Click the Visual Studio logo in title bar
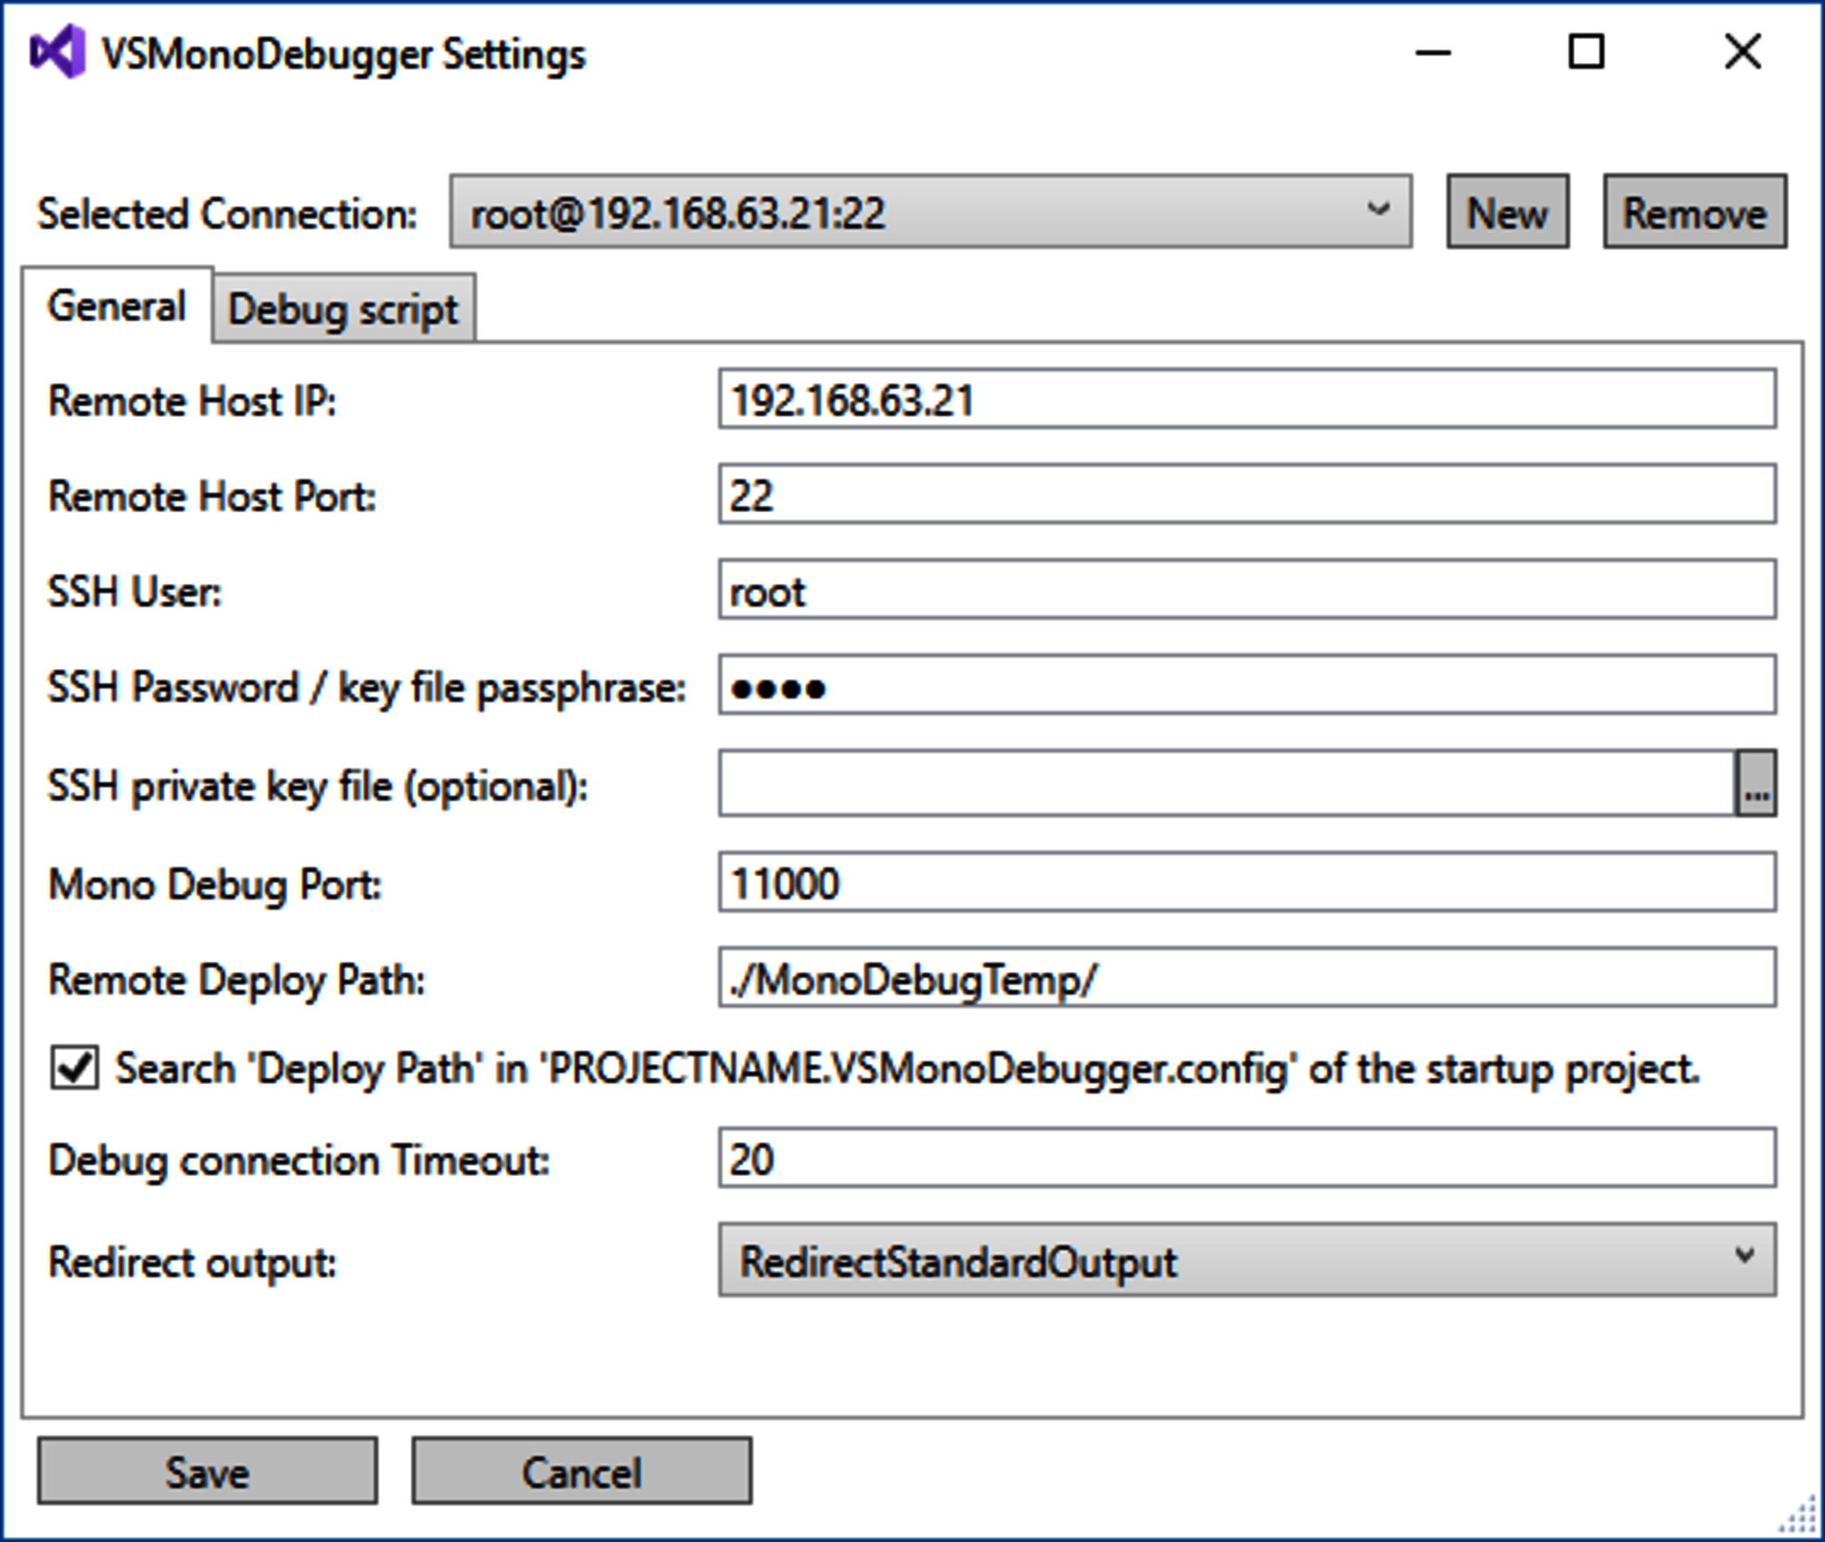1825x1542 pixels. pos(58,53)
